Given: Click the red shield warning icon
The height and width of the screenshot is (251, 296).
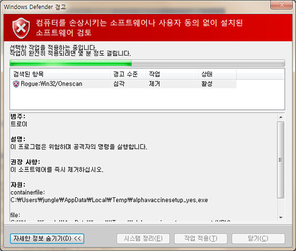Looking at the screenshot, I should [x=21, y=28].
